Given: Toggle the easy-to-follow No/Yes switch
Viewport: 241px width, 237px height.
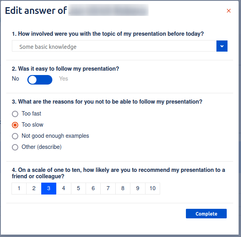Looking at the screenshot, I should [x=40, y=80].
